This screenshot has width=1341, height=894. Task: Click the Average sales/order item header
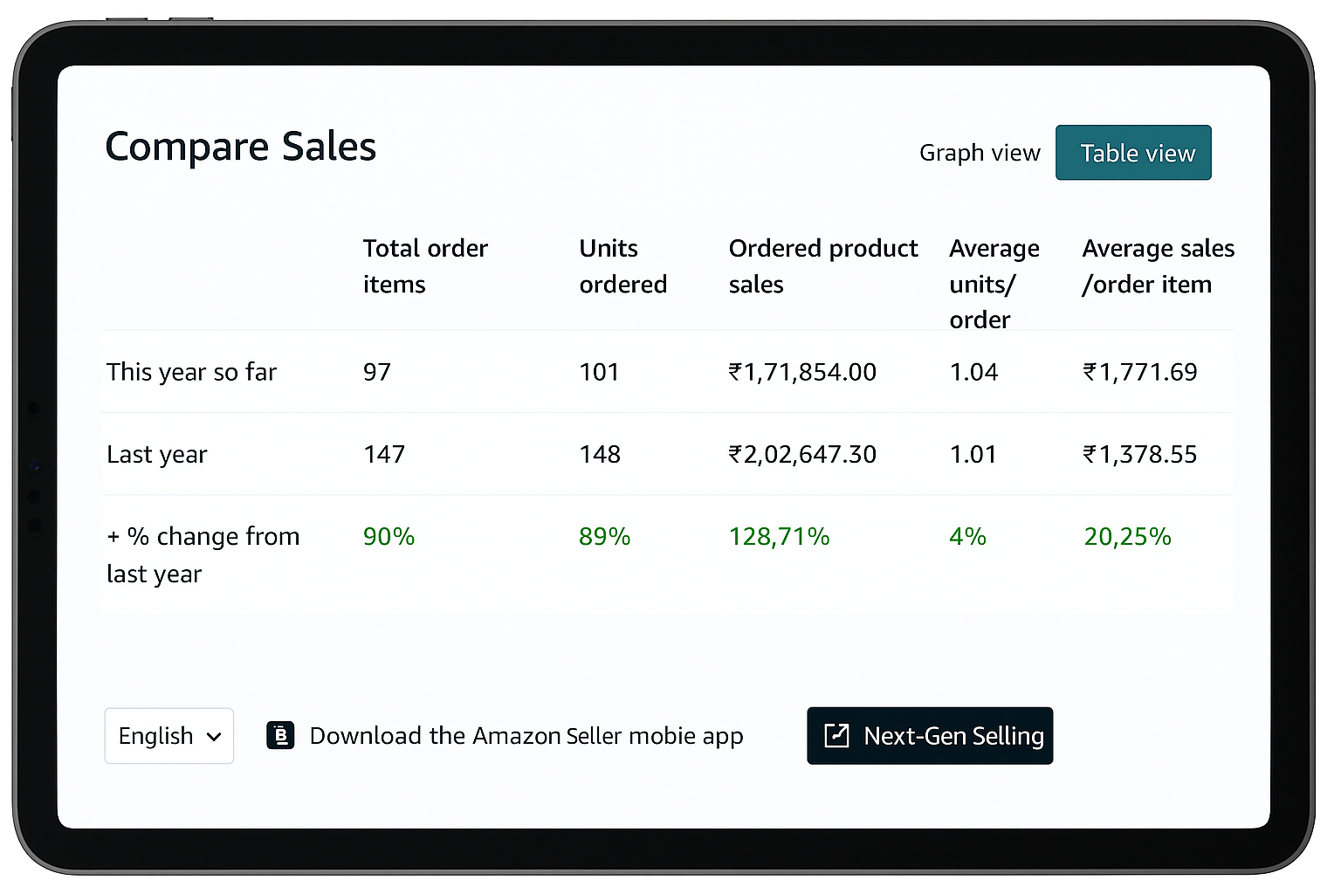(x=1158, y=266)
